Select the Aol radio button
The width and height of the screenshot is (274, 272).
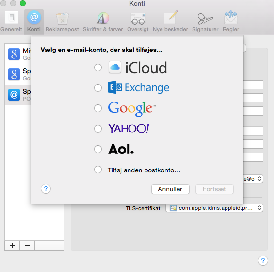tap(98, 149)
